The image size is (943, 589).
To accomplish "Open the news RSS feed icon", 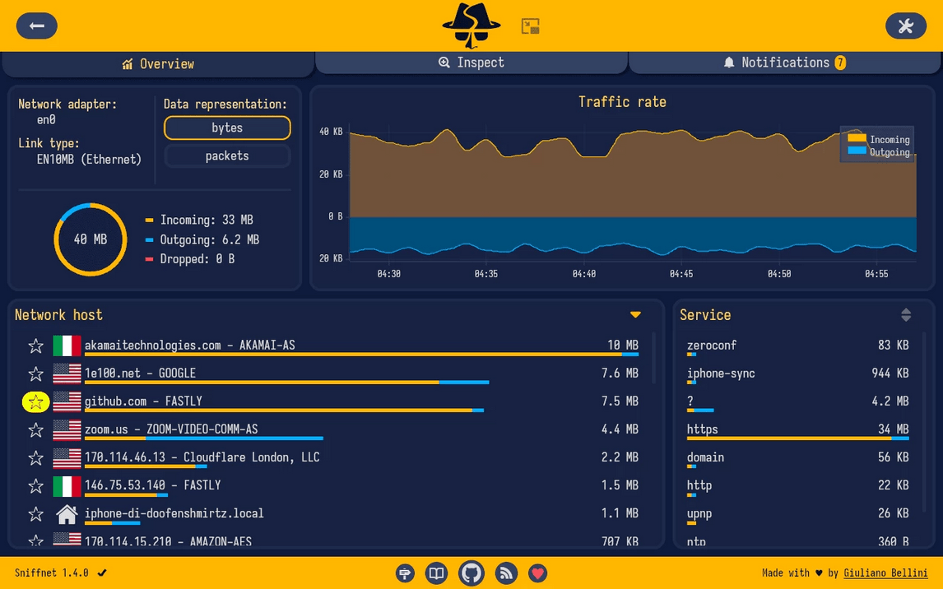I will click(506, 573).
